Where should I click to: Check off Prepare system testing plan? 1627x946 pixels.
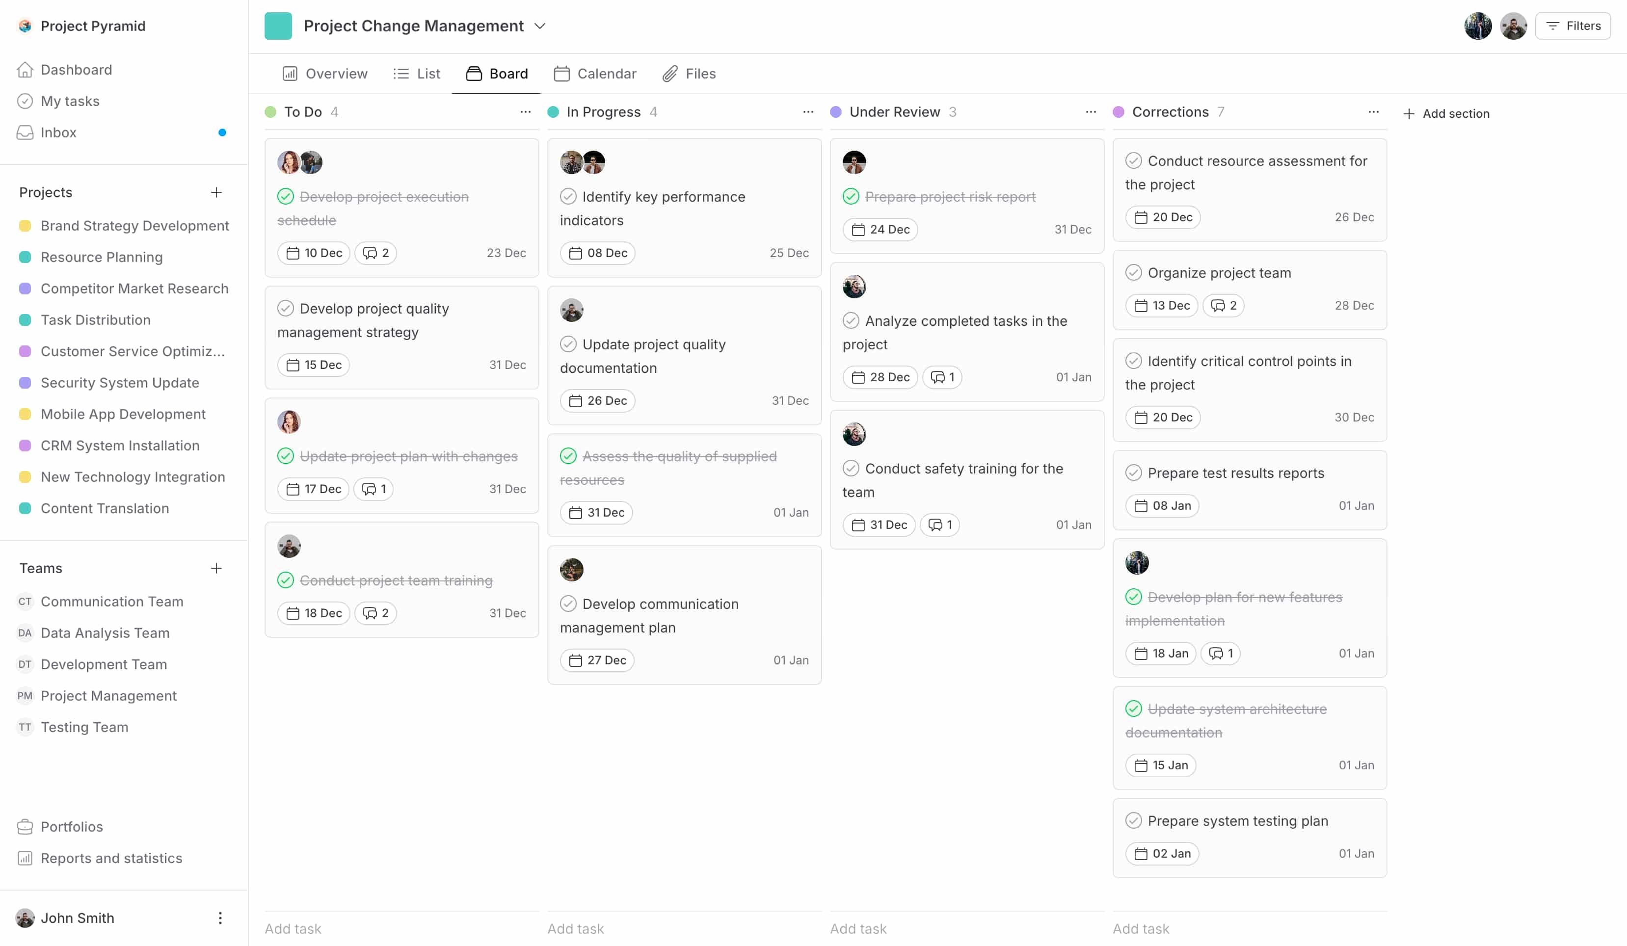[1134, 820]
